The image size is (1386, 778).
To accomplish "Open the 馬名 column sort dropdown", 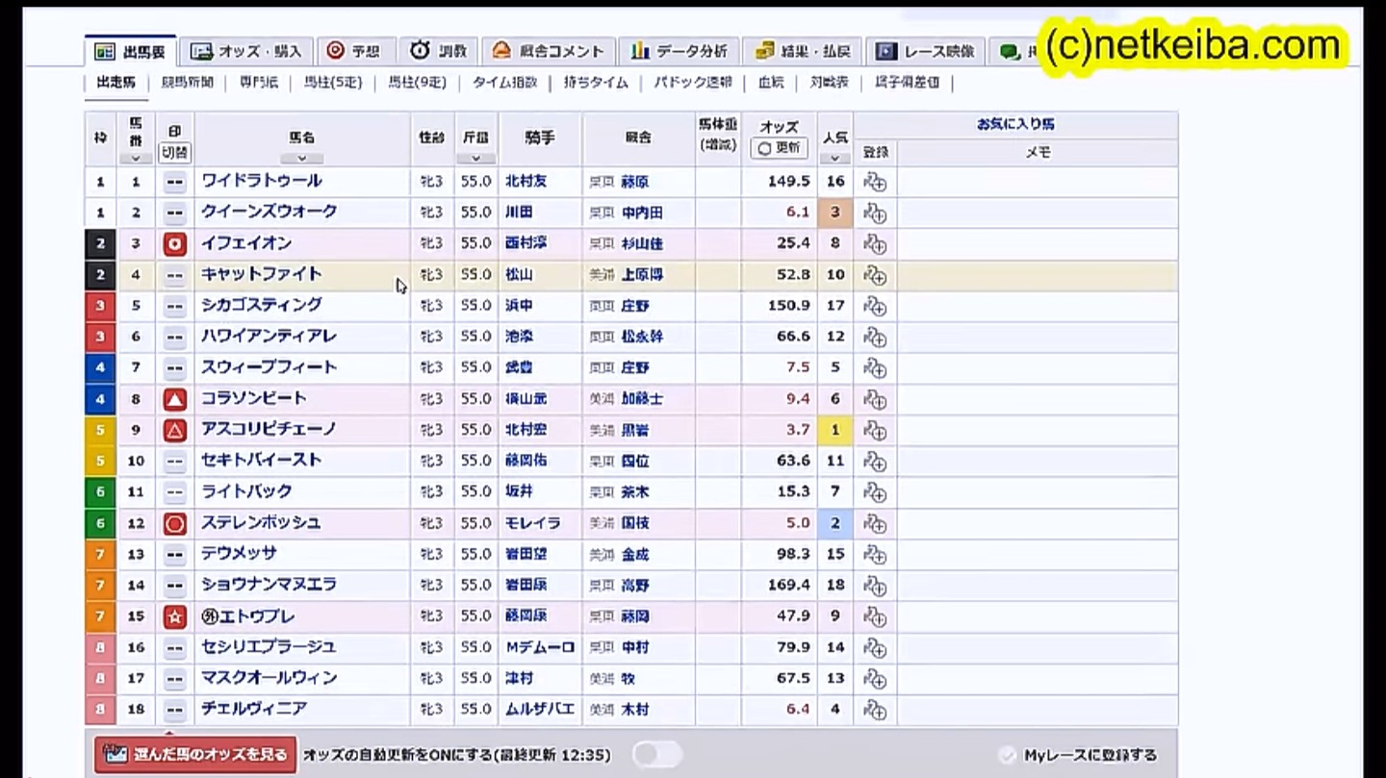I will (x=301, y=159).
